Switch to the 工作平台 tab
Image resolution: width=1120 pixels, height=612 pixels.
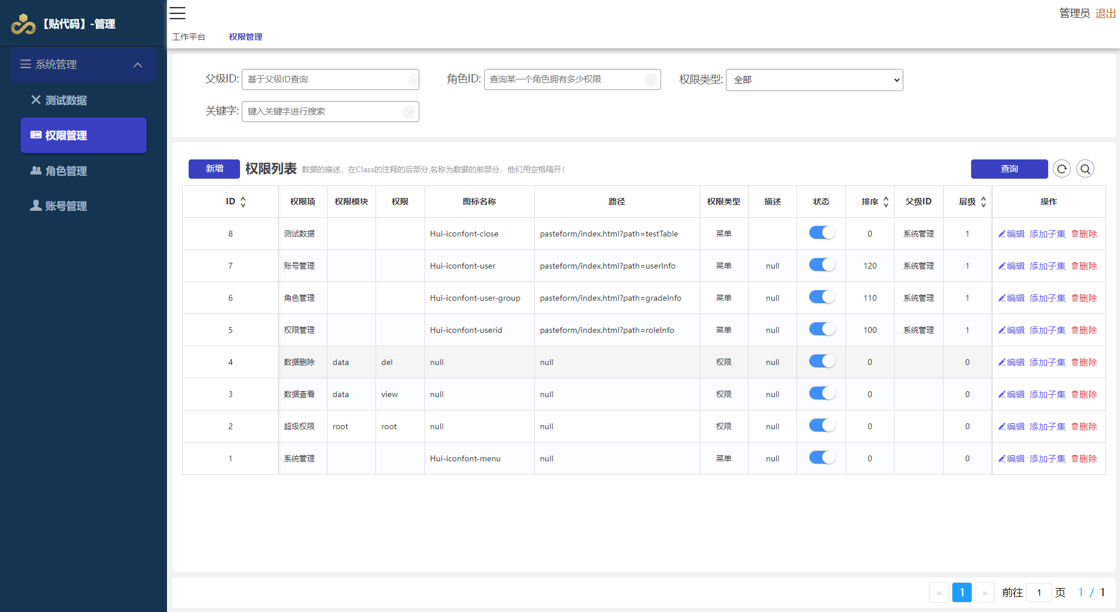tap(189, 37)
